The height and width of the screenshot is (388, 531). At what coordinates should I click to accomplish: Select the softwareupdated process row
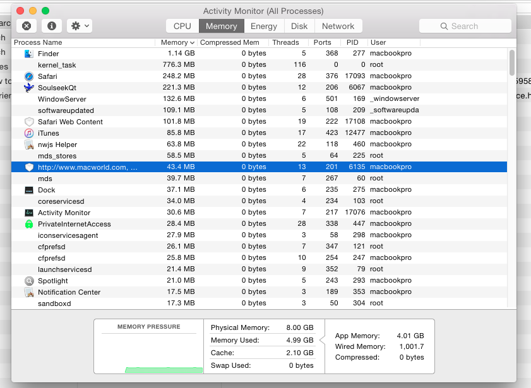[259, 110]
